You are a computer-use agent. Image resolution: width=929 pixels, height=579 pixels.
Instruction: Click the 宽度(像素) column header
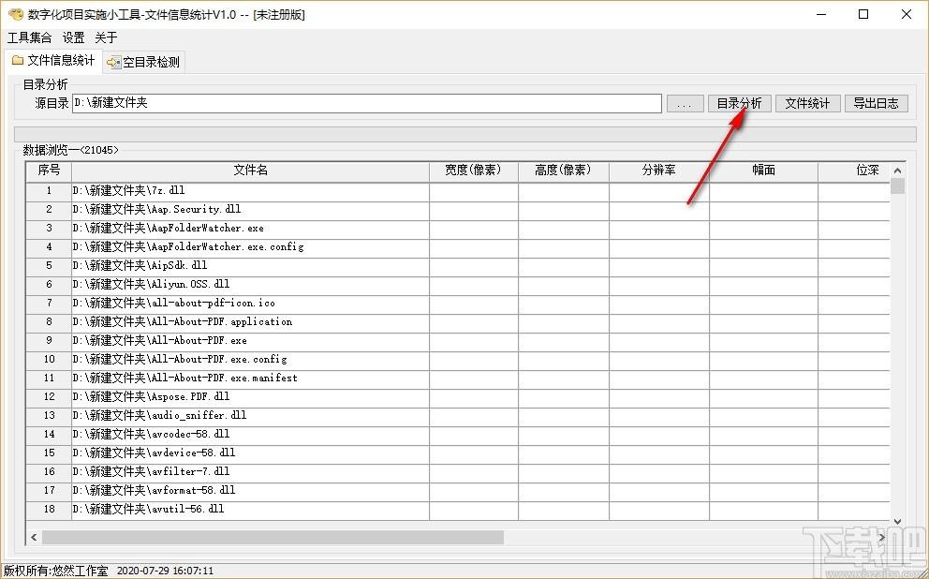pos(473,171)
